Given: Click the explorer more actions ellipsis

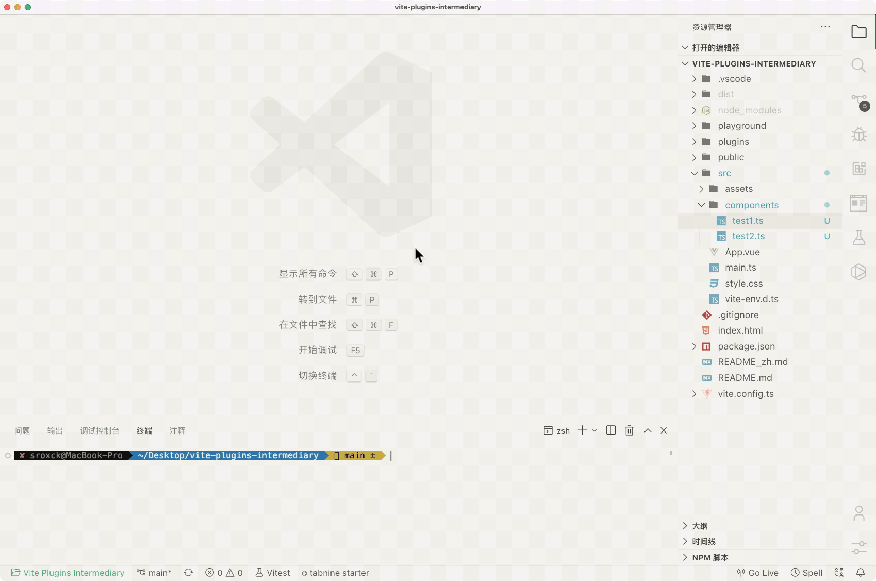Looking at the screenshot, I should 825,27.
